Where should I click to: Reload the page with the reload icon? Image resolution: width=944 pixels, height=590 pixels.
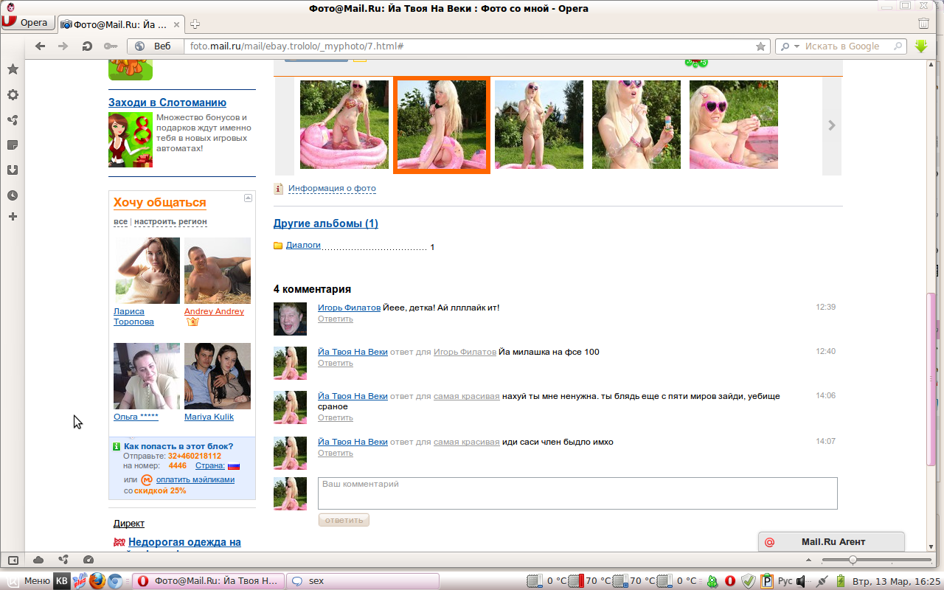click(x=87, y=46)
